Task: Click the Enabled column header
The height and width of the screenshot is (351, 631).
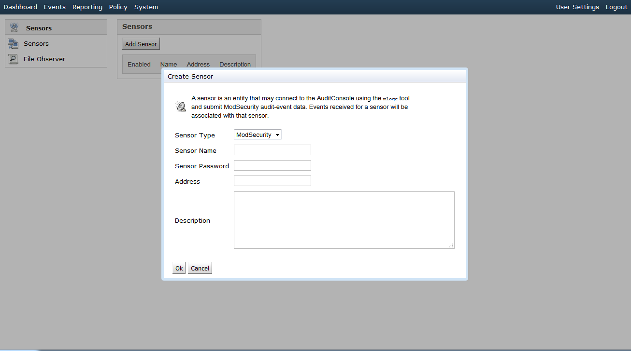Action: [x=139, y=65]
